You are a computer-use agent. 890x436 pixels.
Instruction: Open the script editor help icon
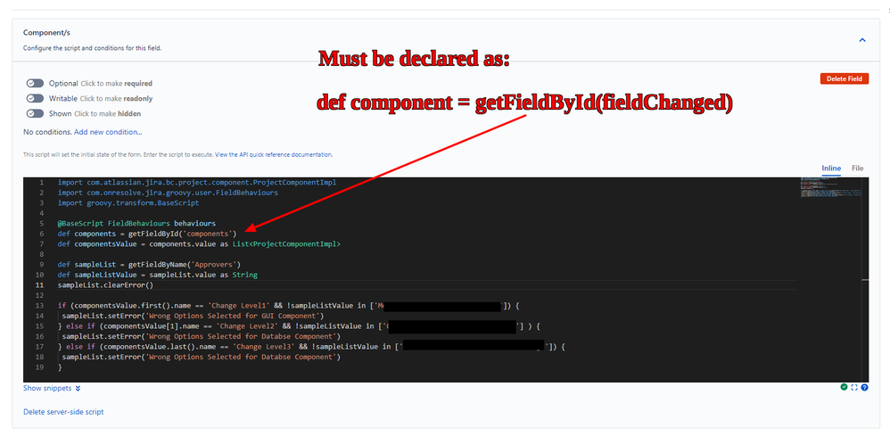coord(864,387)
